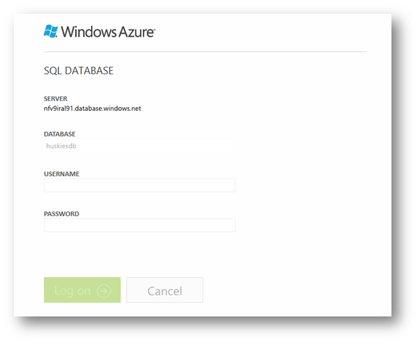Cancel the SQL Database login
Image resolution: width=419 pixels, height=344 pixels.
coord(165,290)
